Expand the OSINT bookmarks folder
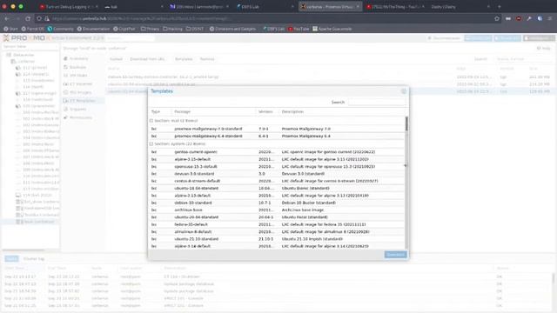This screenshot has height=313, width=557. 195,29
